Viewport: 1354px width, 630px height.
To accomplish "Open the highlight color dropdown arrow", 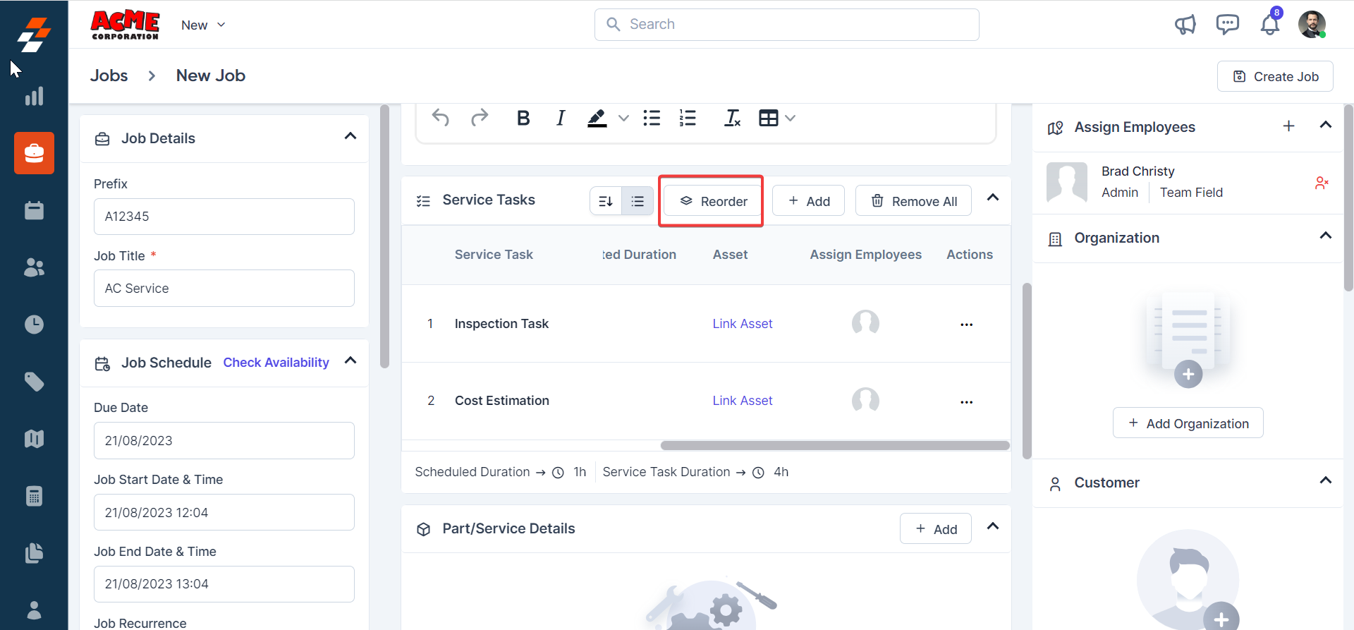I will pos(623,118).
